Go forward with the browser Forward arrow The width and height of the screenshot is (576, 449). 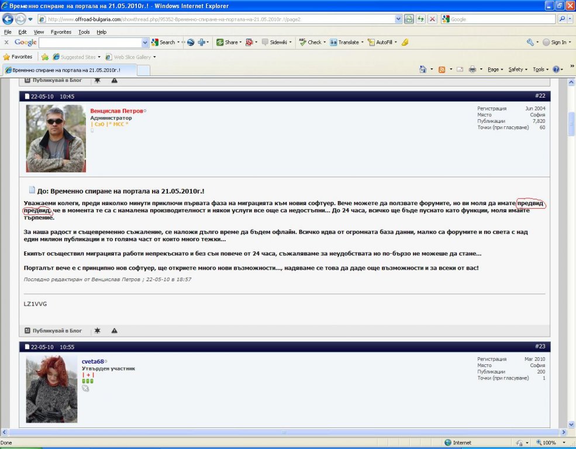[20, 19]
